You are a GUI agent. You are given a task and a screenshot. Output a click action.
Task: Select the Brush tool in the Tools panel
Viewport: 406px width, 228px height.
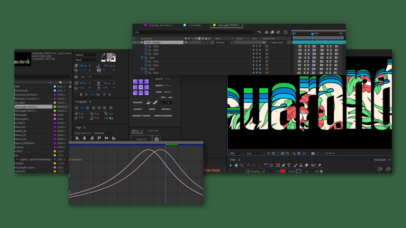point(296,165)
